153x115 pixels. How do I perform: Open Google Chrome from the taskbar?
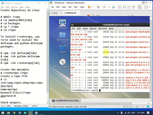14,113
